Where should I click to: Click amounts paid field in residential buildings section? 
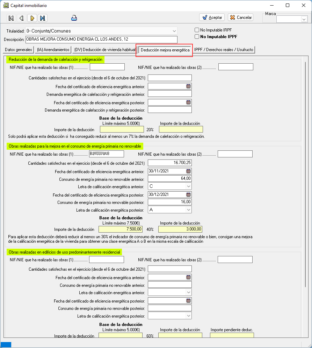(x=170, y=269)
